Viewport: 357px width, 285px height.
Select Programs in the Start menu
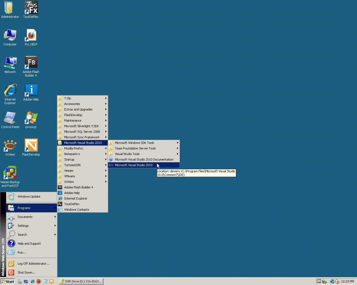(x=32, y=208)
